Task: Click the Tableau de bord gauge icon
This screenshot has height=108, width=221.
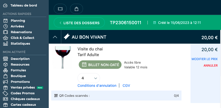Action: 5,5
